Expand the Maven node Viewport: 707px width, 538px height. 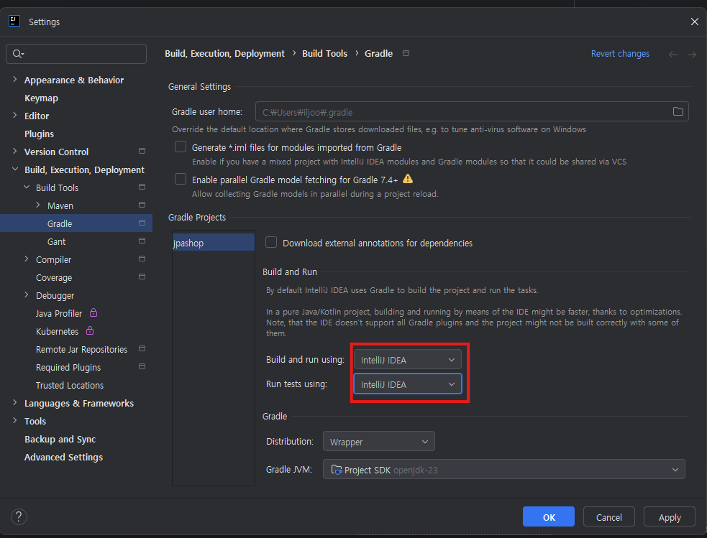[38, 205]
